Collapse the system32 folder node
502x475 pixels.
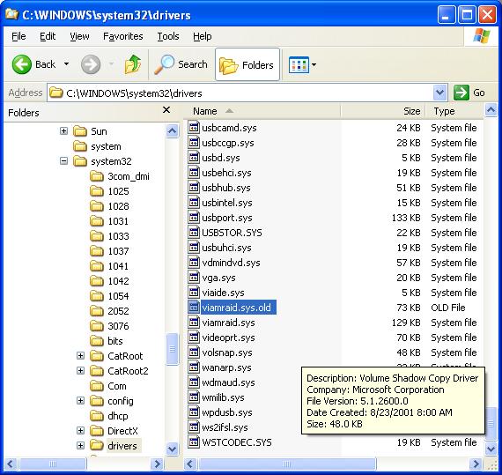(x=63, y=161)
